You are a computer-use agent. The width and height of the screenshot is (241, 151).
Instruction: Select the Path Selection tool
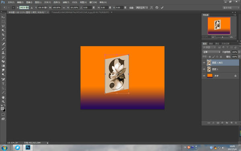click(3, 88)
